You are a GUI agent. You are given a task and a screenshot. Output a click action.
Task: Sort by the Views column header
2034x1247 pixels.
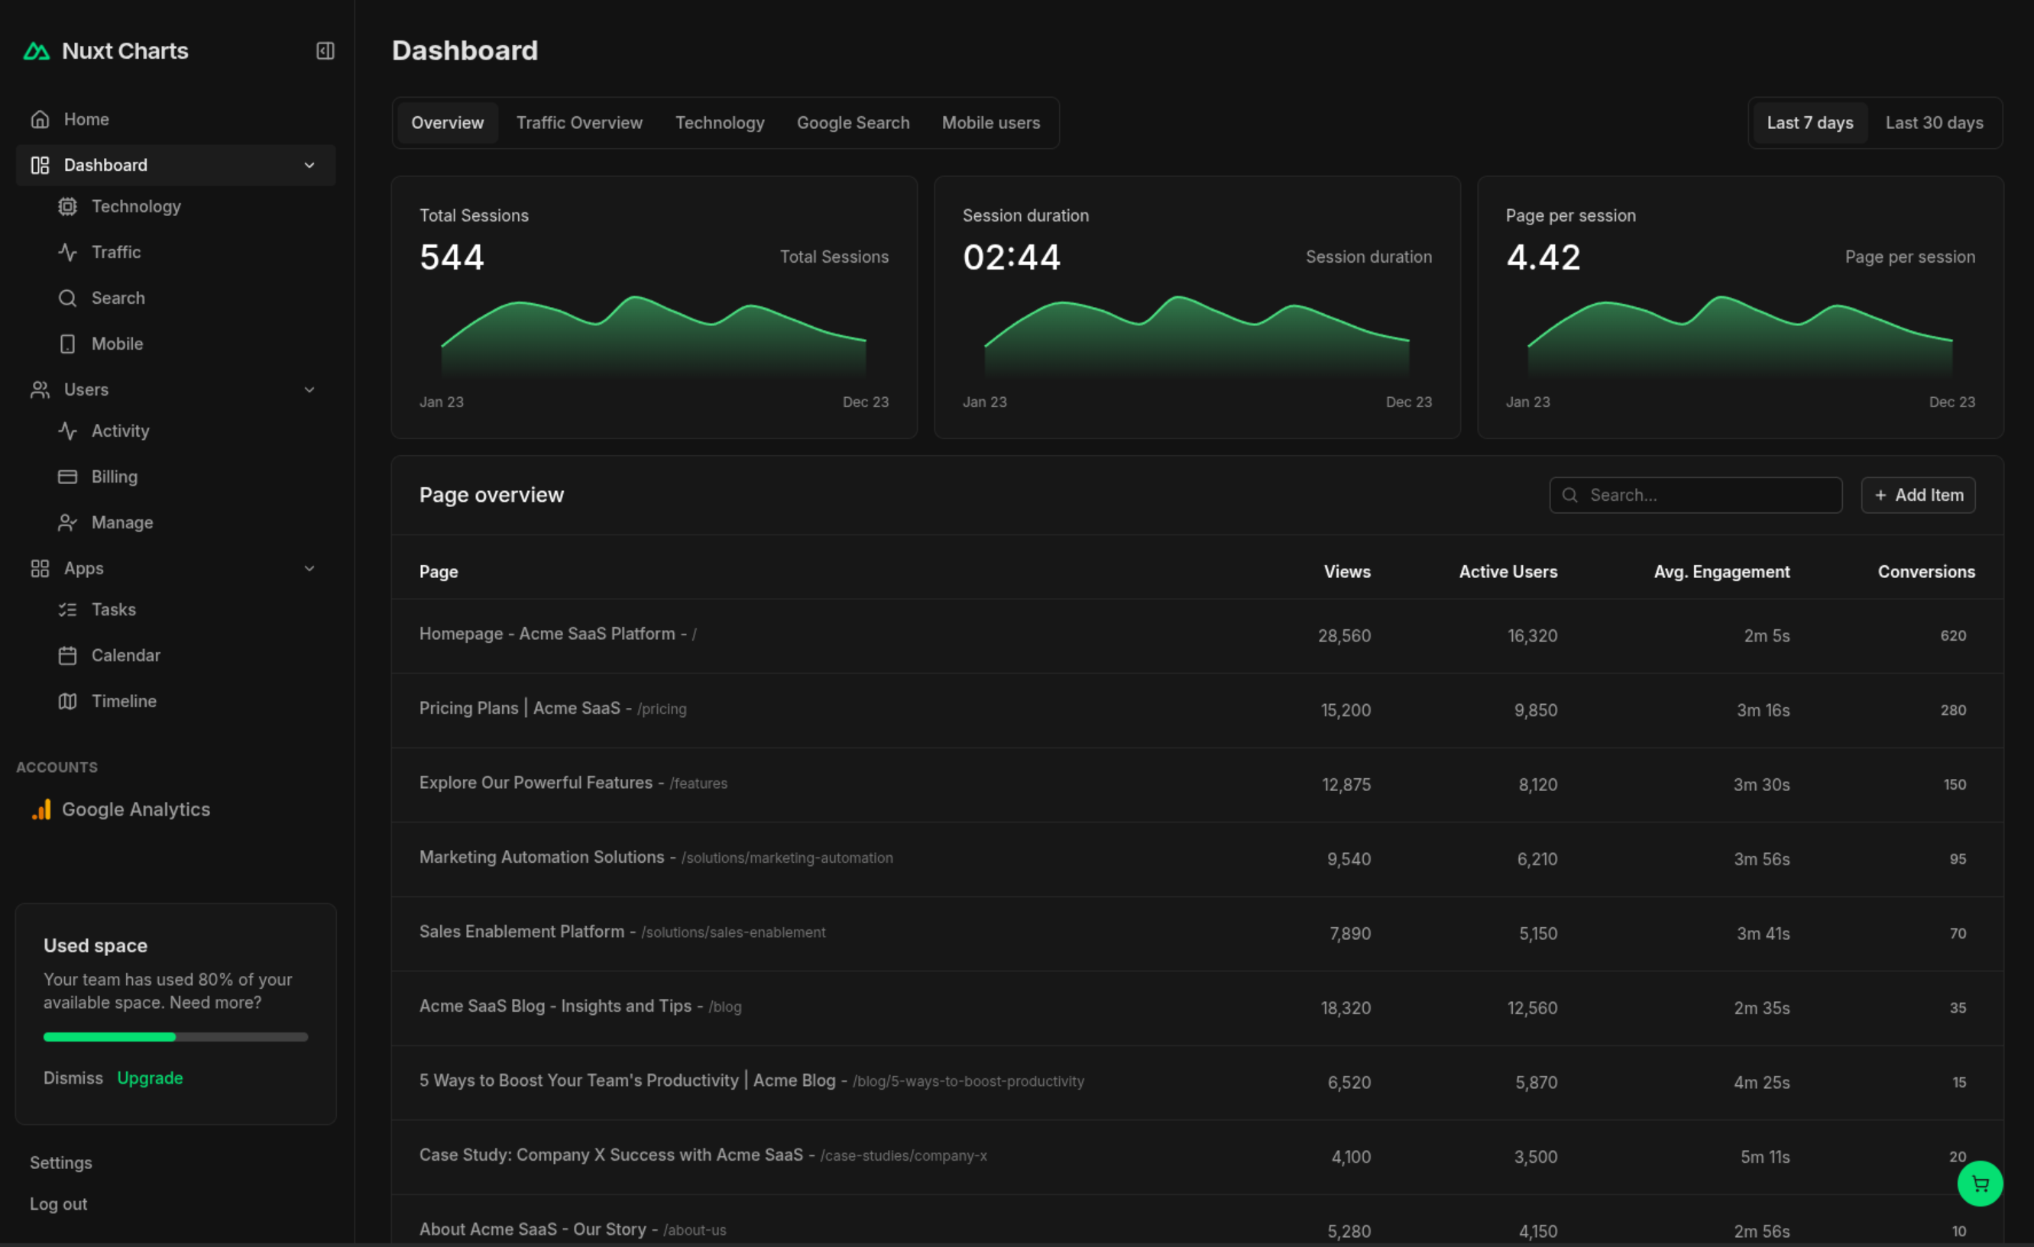point(1346,571)
